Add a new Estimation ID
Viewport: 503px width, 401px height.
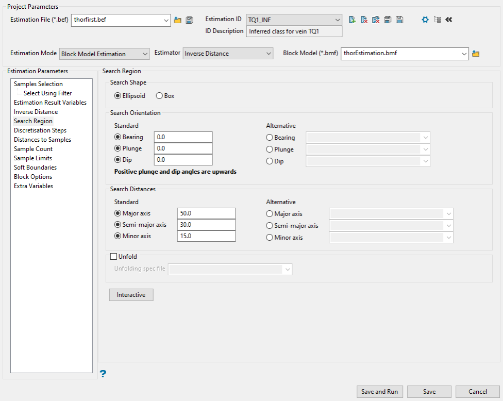tap(352, 20)
